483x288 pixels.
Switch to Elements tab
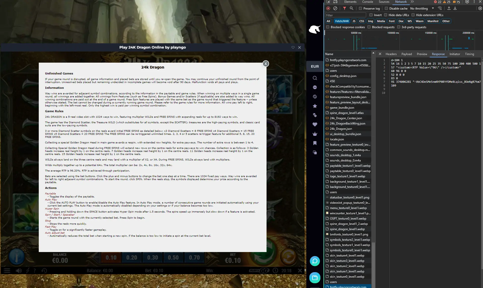pos(350,2)
